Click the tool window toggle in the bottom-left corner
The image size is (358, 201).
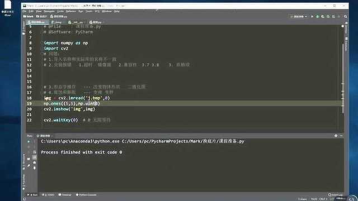[24, 199]
